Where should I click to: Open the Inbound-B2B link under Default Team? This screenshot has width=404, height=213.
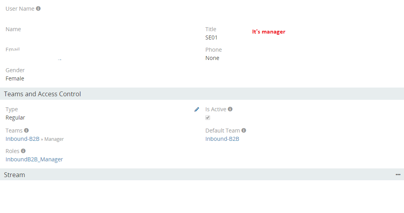pyautogui.click(x=222, y=139)
